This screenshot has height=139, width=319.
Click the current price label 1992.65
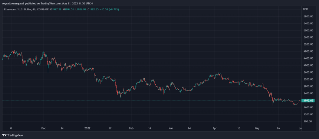click(x=308, y=101)
